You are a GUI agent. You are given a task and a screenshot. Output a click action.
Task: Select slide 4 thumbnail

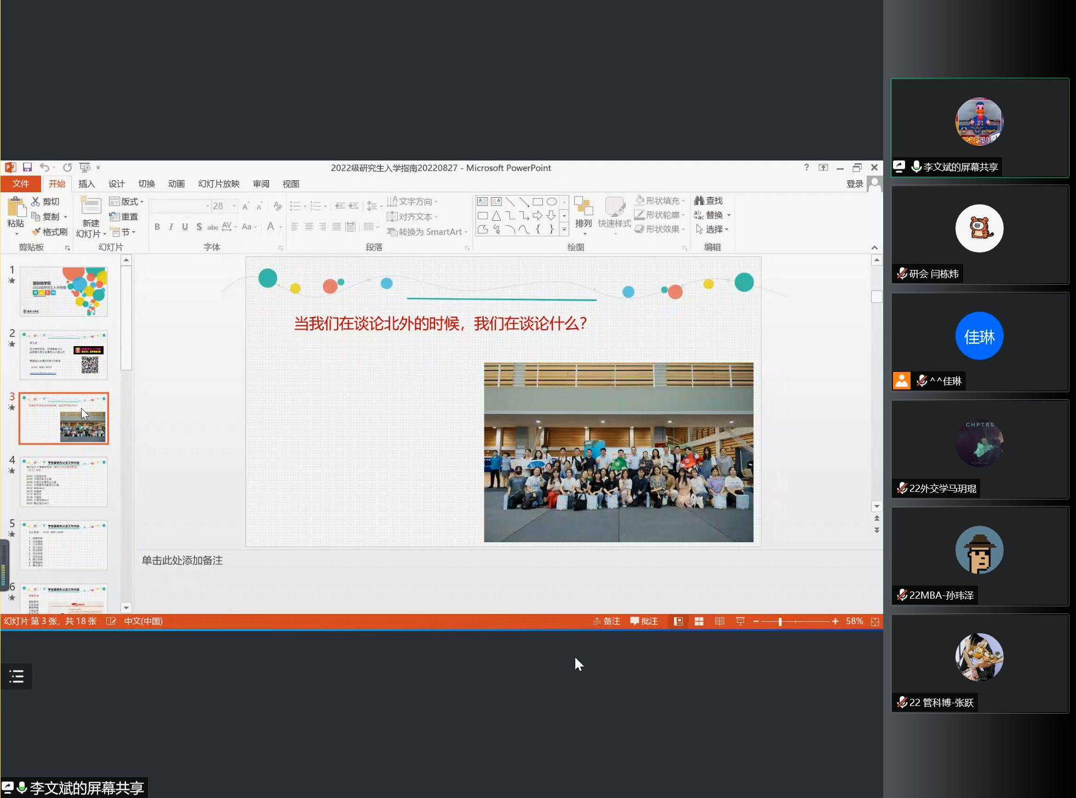64,481
